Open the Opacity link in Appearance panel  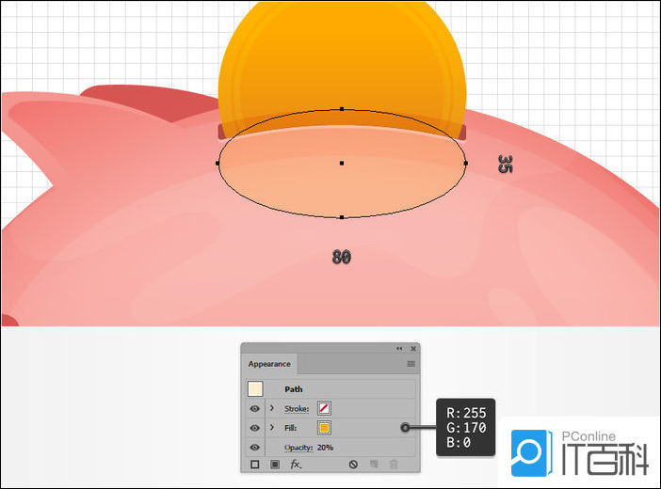click(x=298, y=448)
